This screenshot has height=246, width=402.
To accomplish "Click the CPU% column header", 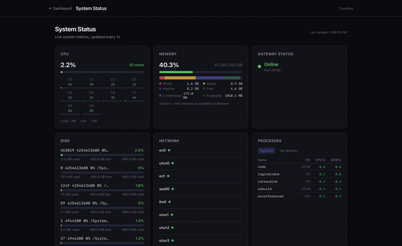I will (x=320, y=160).
